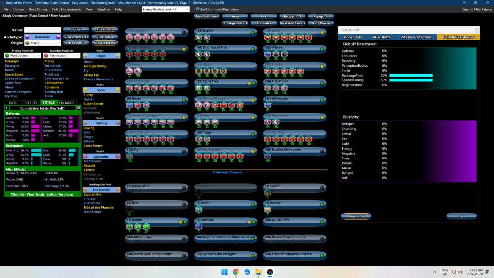Toggle the Hover power indicator
The image size is (494, 278).
(184, 100)
